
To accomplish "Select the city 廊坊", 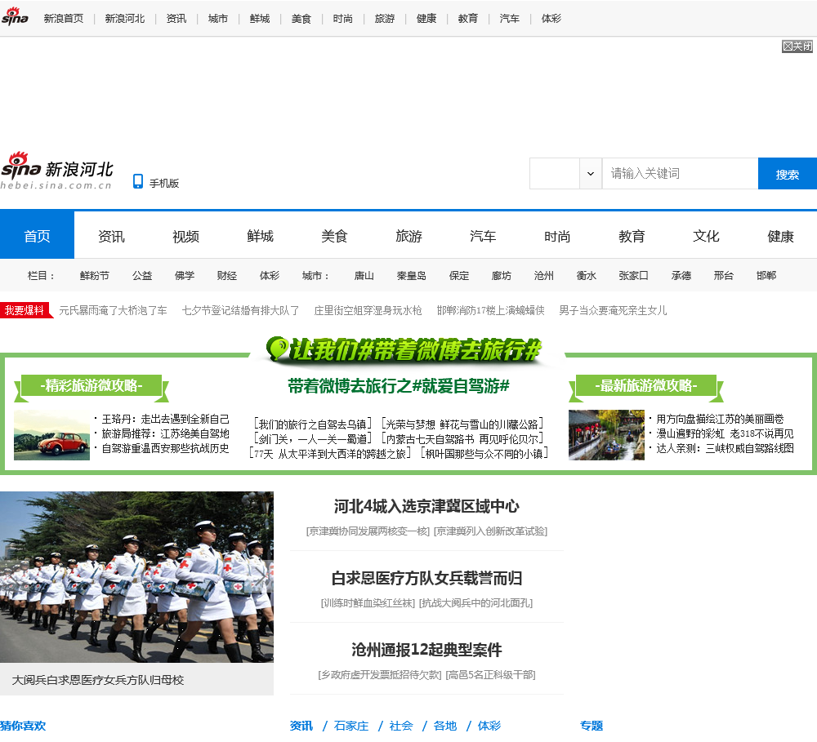I will click(502, 275).
